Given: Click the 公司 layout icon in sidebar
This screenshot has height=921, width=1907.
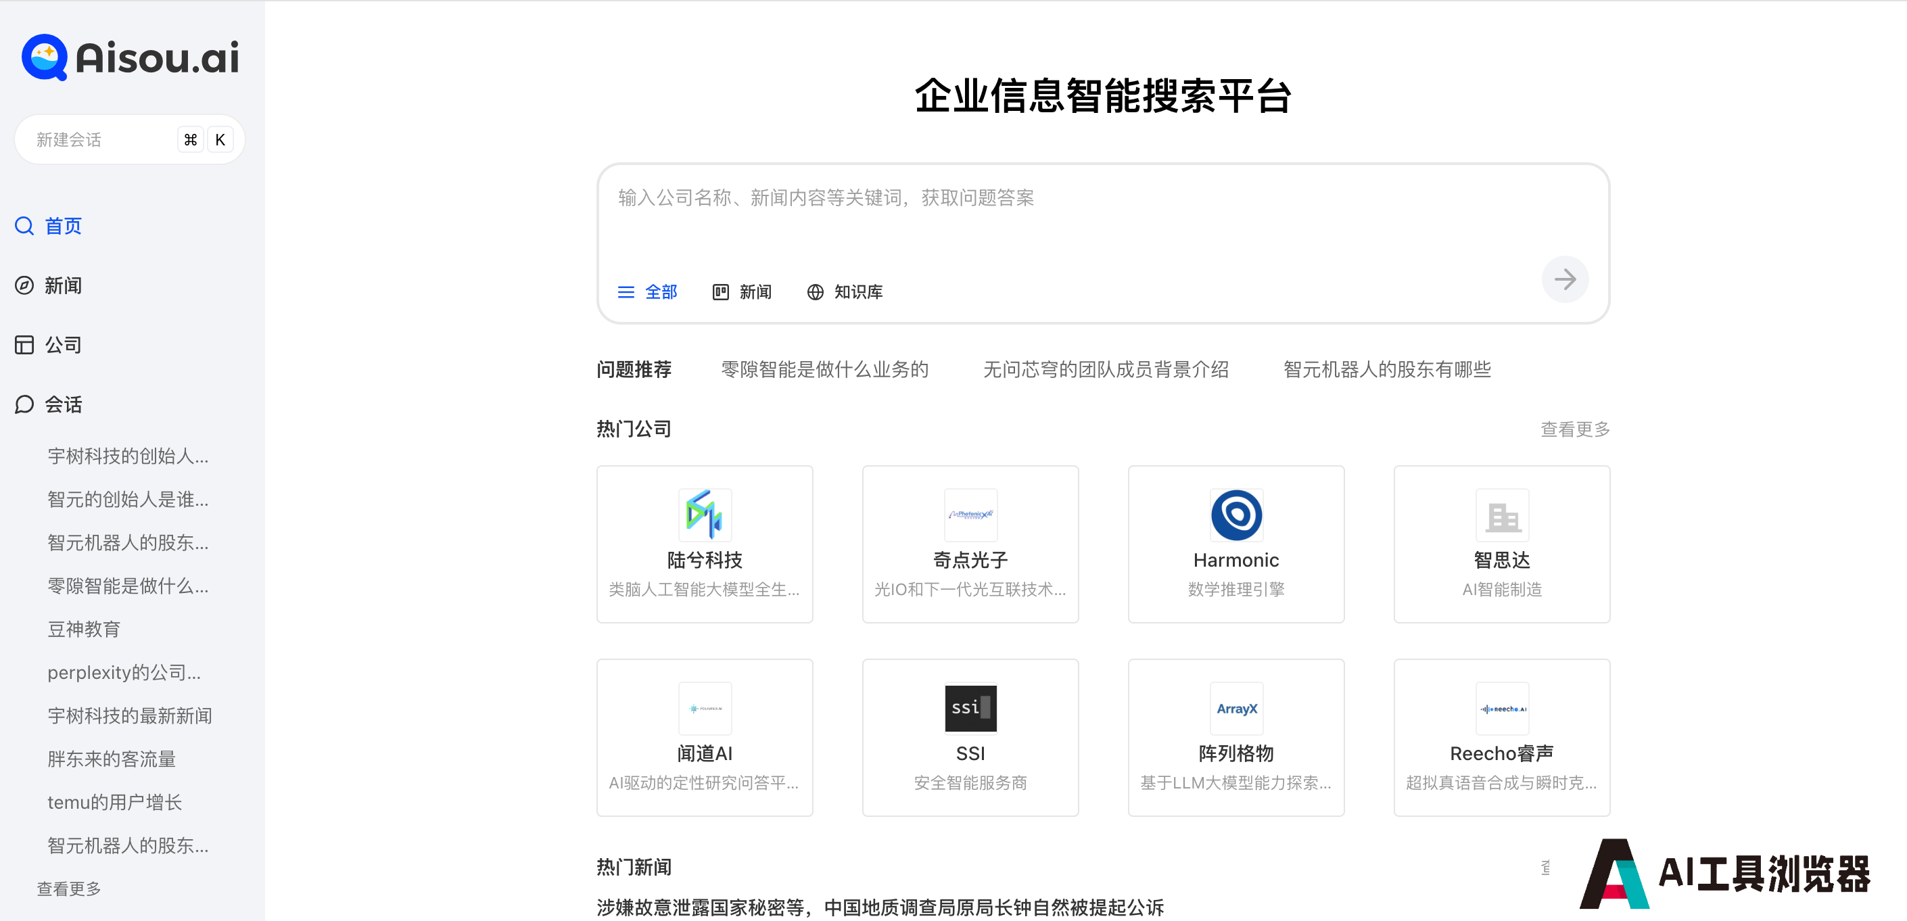Looking at the screenshot, I should (x=24, y=345).
